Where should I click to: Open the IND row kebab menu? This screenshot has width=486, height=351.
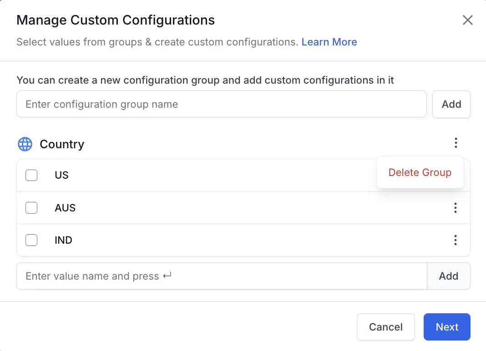point(455,240)
